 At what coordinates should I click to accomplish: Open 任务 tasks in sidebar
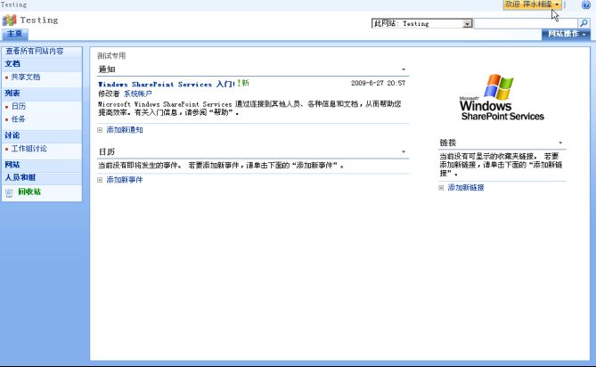tap(18, 118)
